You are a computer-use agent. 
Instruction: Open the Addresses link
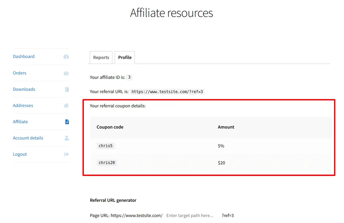23,105
